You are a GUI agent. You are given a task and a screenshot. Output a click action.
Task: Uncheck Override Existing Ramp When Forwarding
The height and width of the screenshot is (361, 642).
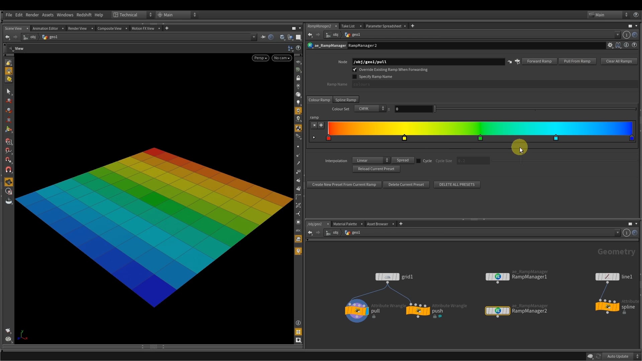pos(355,70)
